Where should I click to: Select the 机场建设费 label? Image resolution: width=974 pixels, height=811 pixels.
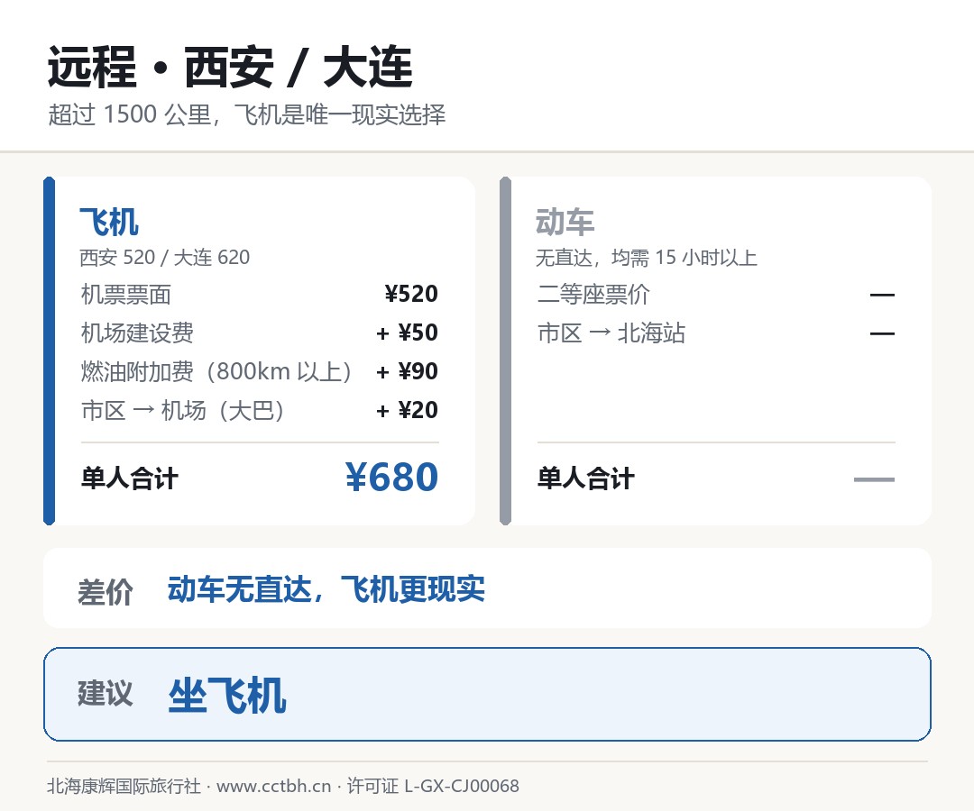pos(137,333)
